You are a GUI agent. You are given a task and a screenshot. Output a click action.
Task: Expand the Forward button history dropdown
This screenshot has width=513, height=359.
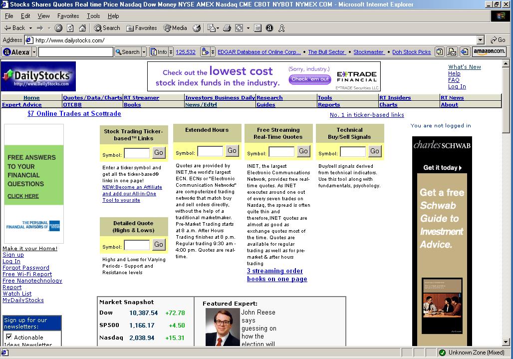[49, 28]
